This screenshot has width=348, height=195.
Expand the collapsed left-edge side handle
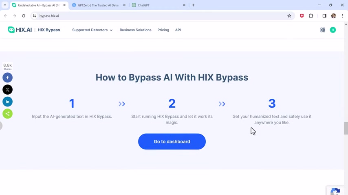point(1,126)
